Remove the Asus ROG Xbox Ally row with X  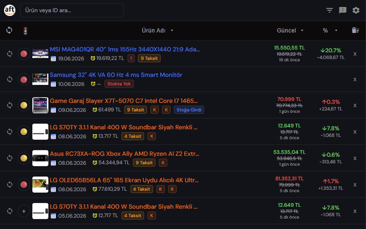(355, 158)
